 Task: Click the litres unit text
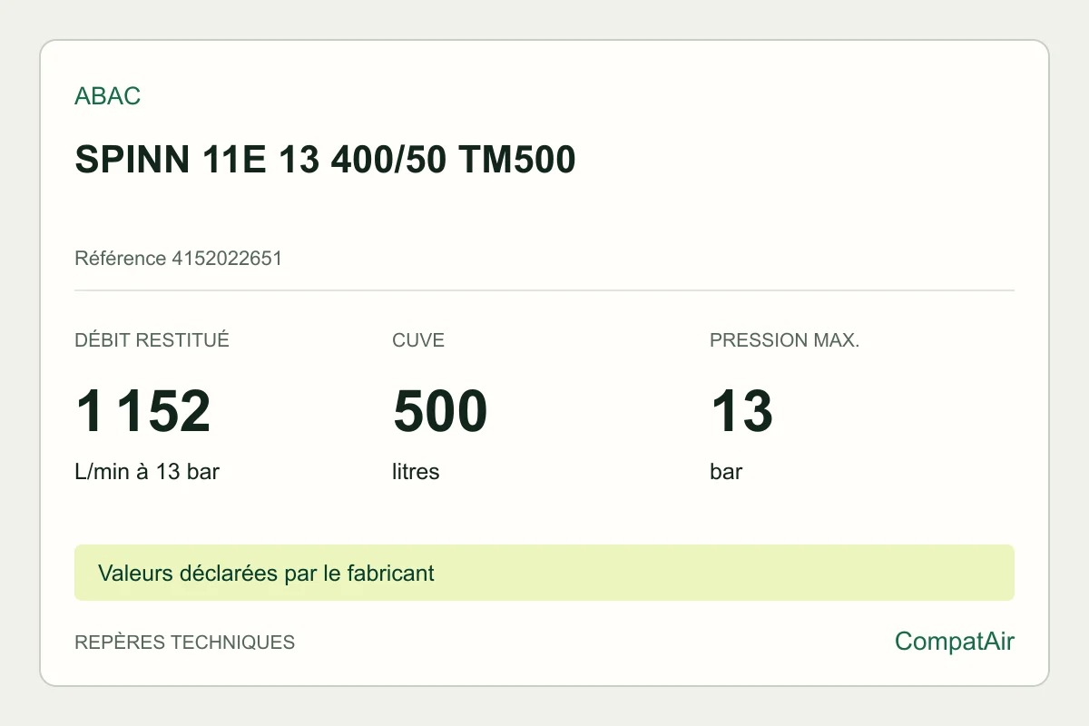point(416,472)
